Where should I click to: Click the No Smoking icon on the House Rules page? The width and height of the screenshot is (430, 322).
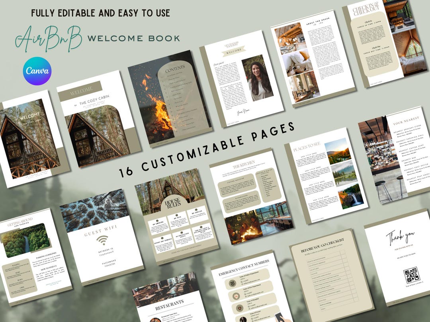click(157, 220)
